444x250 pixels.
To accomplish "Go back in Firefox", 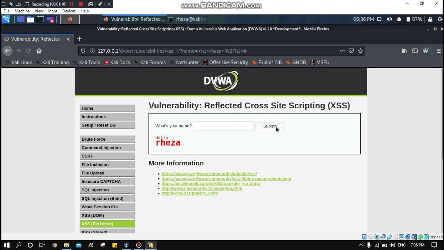I will pos(8,51).
